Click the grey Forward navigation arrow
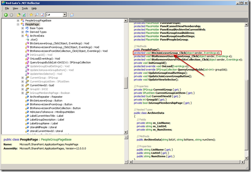The width and height of the screenshot is (251, 172). pyautogui.click(x=11, y=15)
